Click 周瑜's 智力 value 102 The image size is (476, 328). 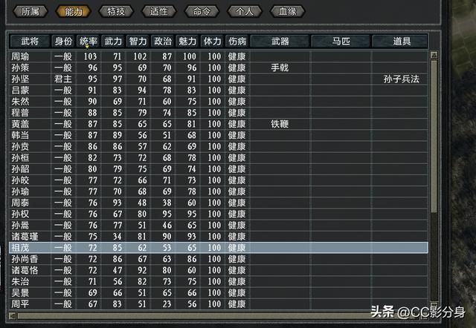(140, 56)
